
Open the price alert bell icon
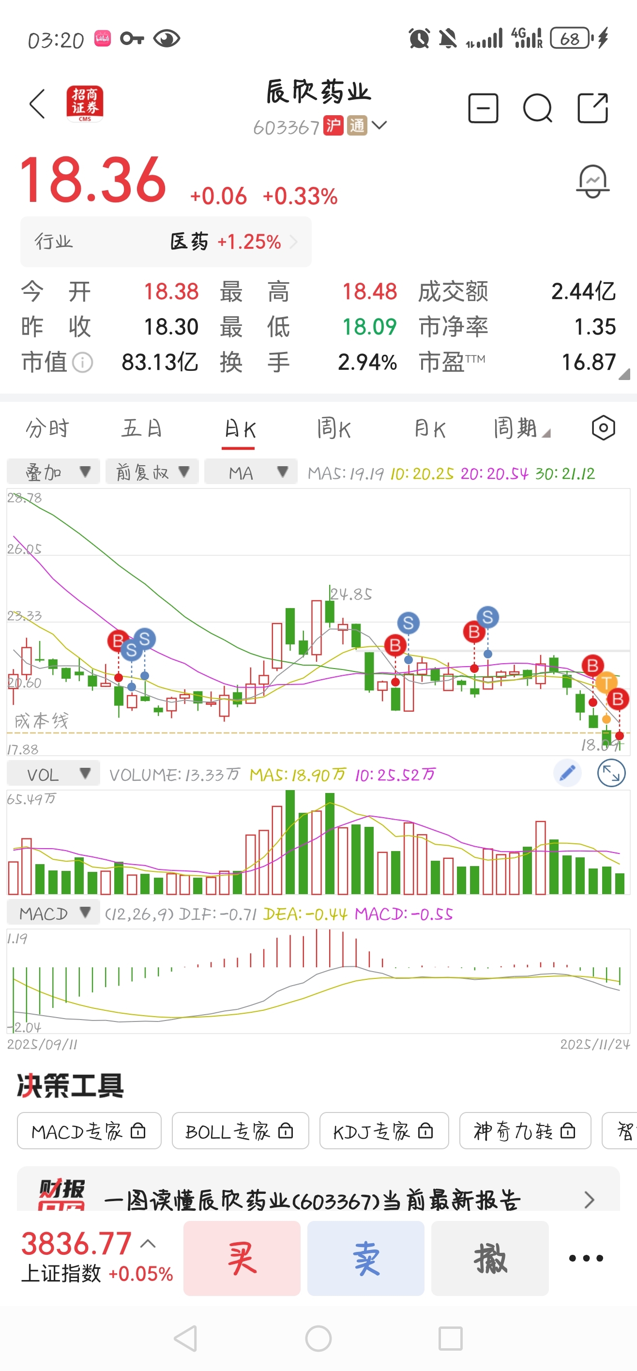pyautogui.click(x=593, y=181)
